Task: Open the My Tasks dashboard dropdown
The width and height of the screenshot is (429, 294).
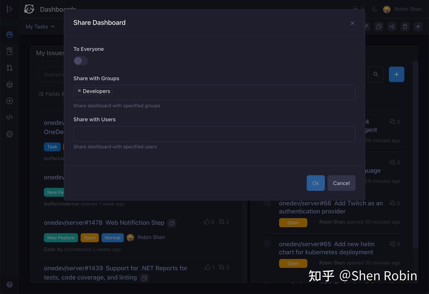Action: pyautogui.click(x=40, y=27)
